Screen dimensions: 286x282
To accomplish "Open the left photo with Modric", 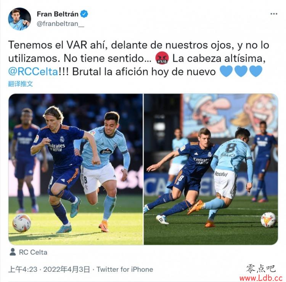I will 76,169.
